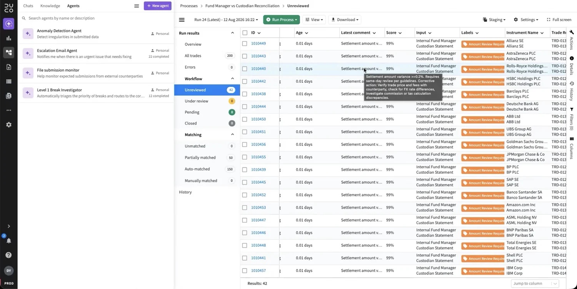577x289 pixels.
Task: Open the processes workflow sidebar icon
Action: 8,53
